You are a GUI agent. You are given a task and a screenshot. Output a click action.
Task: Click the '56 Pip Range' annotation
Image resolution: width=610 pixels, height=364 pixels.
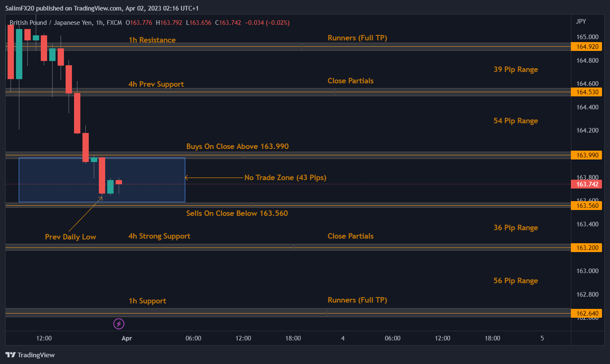[x=515, y=281]
